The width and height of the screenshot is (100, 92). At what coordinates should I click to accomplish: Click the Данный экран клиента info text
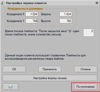pos(45,57)
